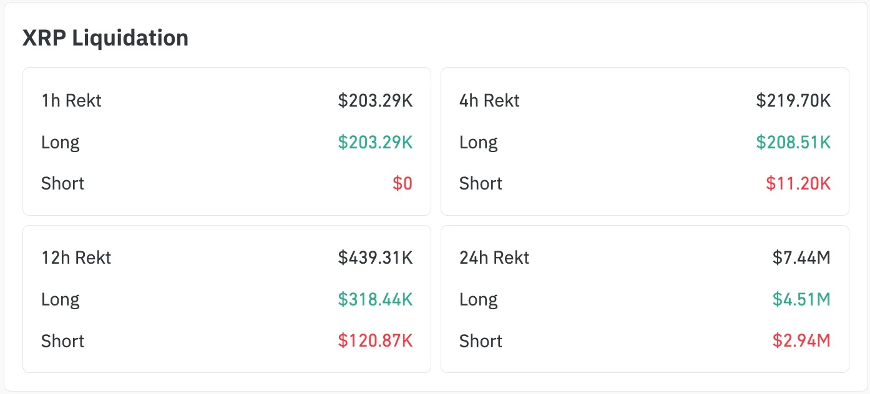
Task: Click the 24h Rekt label
Action: [x=494, y=257]
